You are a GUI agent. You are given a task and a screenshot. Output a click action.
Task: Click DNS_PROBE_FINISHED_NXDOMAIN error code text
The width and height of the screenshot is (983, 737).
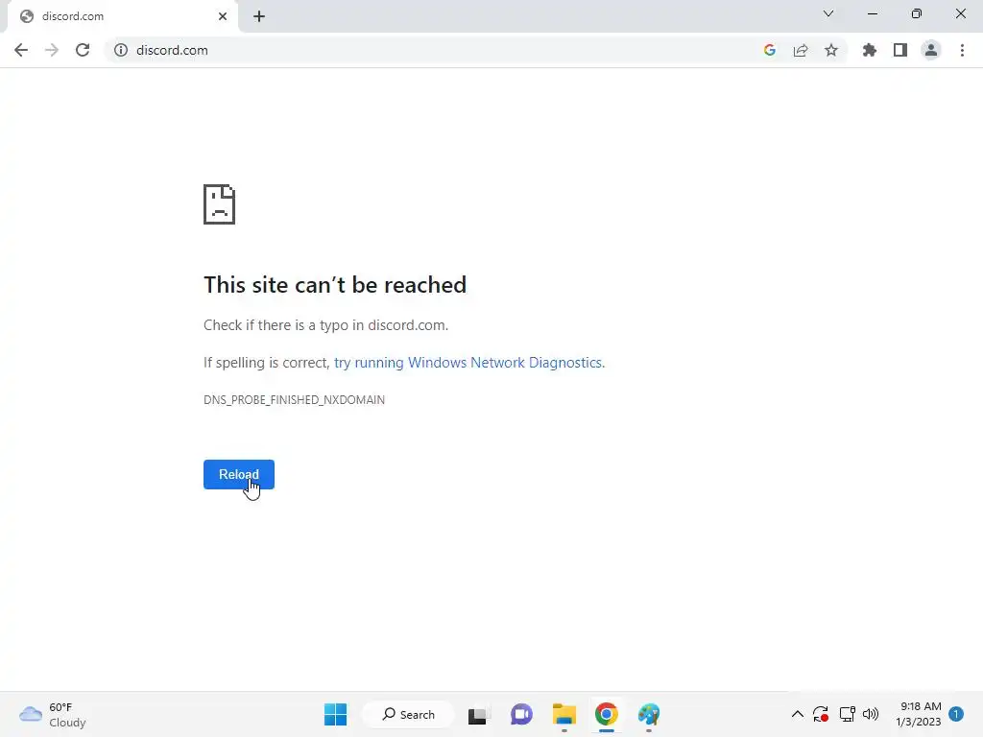pyautogui.click(x=294, y=400)
